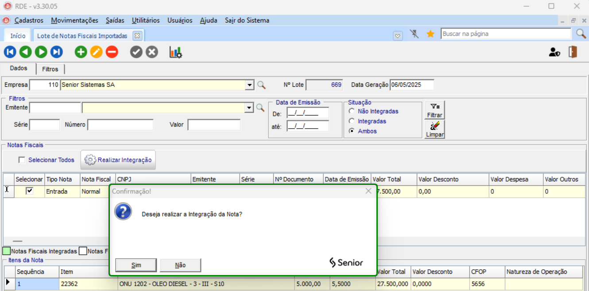This screenshot has width=589, height=291.
Task: Open the Emitente lookup magnifier
Action: pos(260,107)
